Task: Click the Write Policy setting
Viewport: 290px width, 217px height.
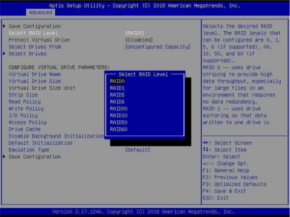Action: click(26, 109)
